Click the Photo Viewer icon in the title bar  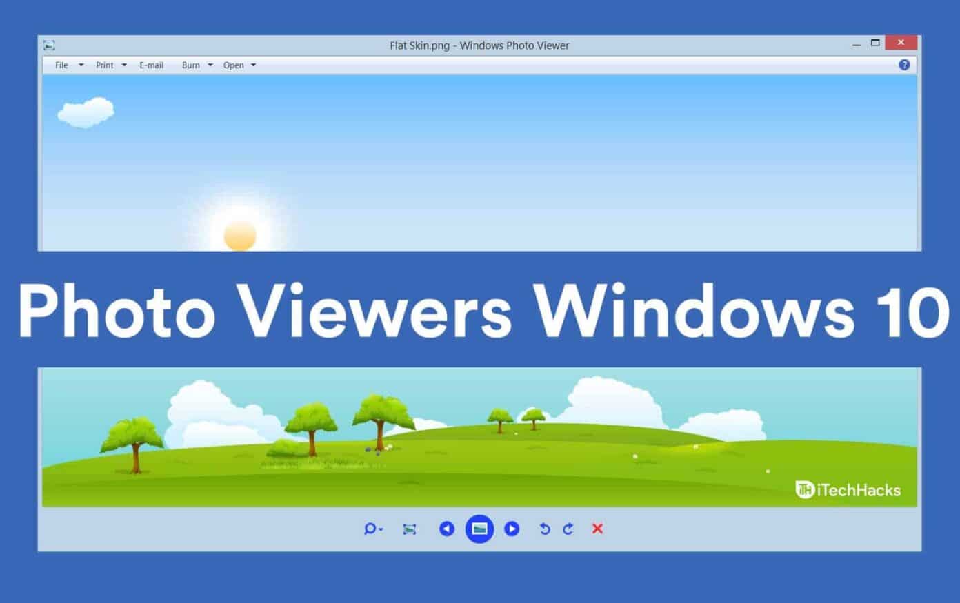click(x=48, y=45)
